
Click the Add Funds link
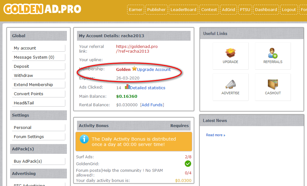coord(152,105)
